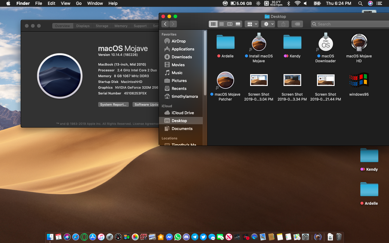Click the Finder Search field
Image resolution: width=389 pixels, height=243 pixels.
(350, 24)
